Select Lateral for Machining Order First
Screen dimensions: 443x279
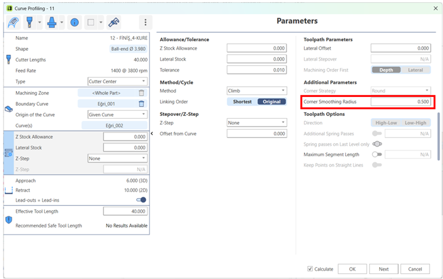pyautogui.click(x=415, y=70)
